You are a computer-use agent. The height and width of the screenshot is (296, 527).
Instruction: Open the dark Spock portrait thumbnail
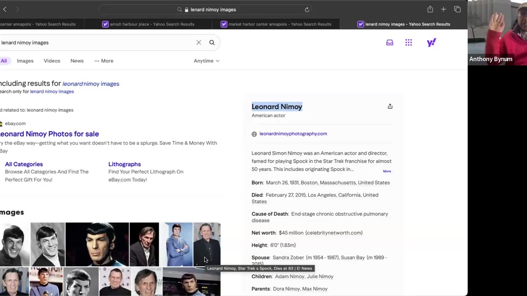pos(97,244)
